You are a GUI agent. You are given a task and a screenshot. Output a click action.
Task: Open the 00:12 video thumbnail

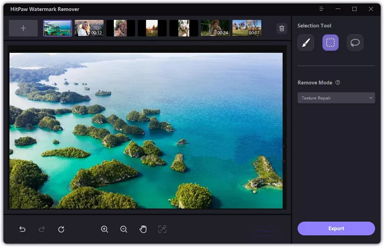pos(89,28)
